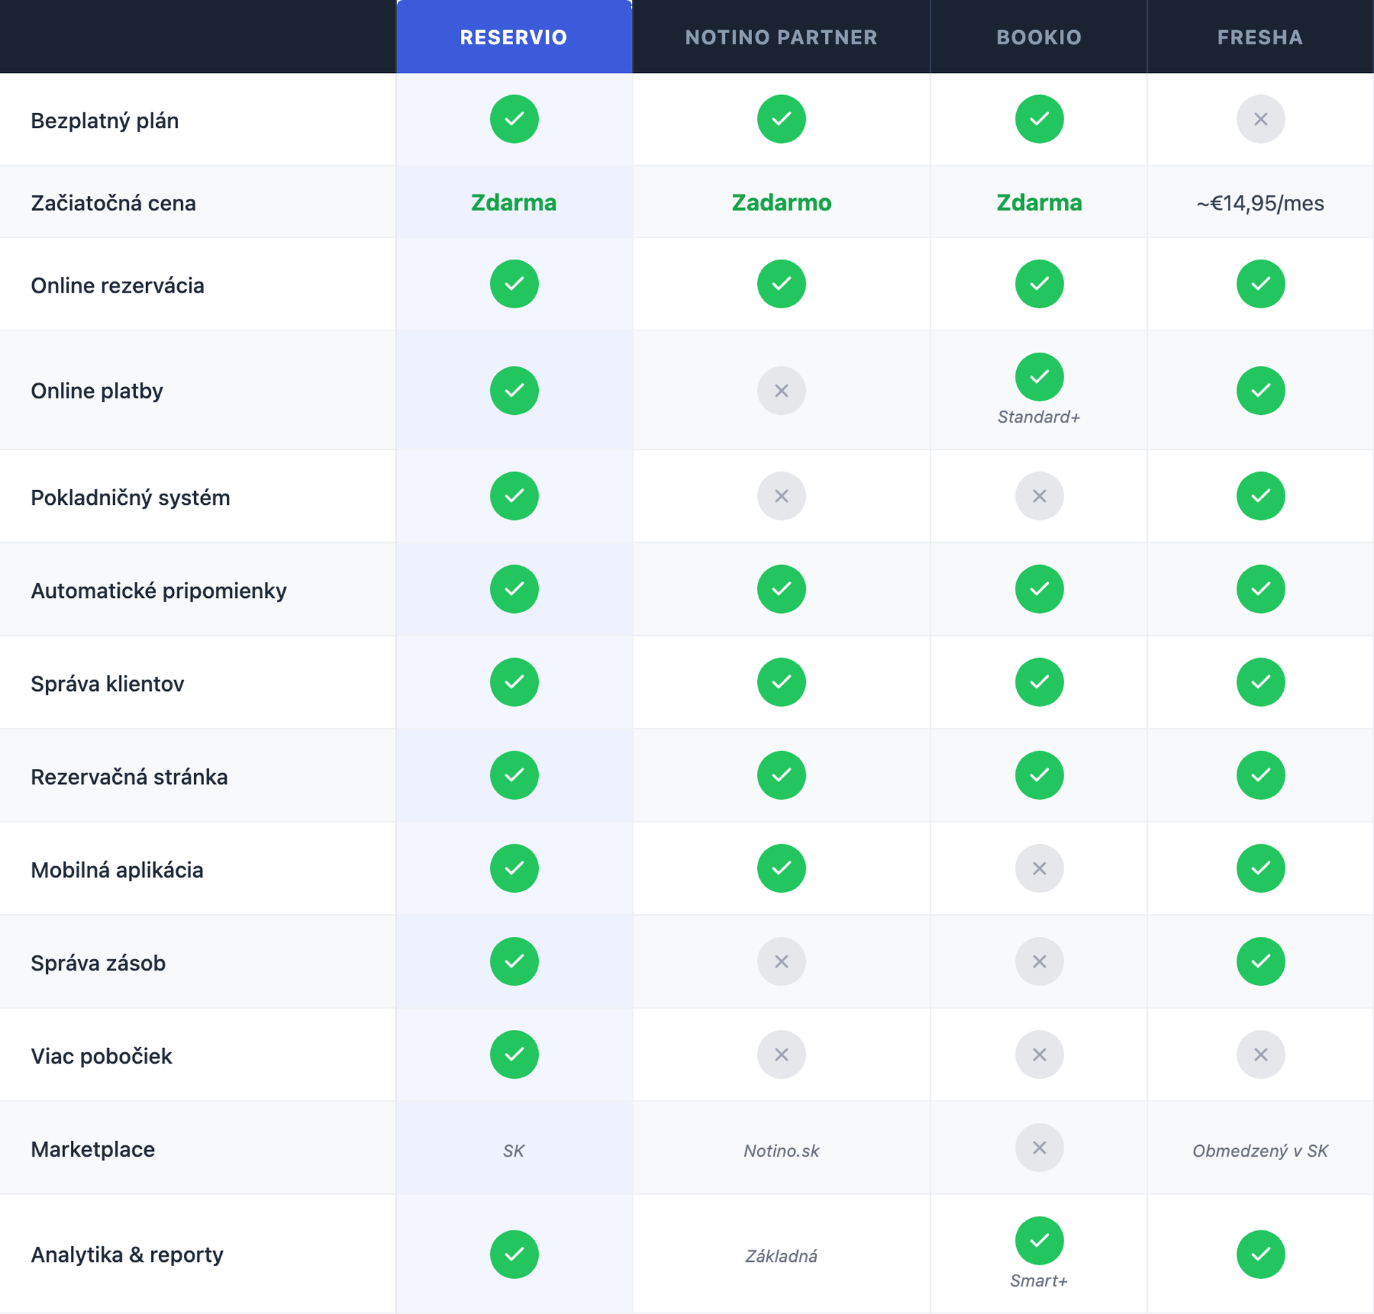The image size is (1374, 1314).
Task: Click Reservio's green check for Viac pobočiek
Action: click(x=514, y=1054)
